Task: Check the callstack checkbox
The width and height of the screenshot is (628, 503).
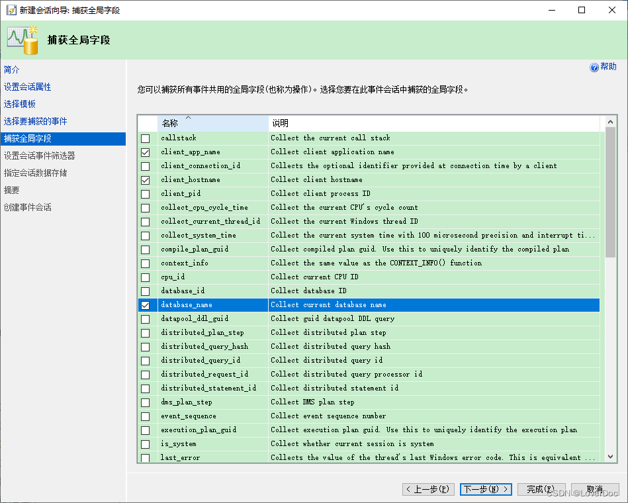Action: coord(146,138)
